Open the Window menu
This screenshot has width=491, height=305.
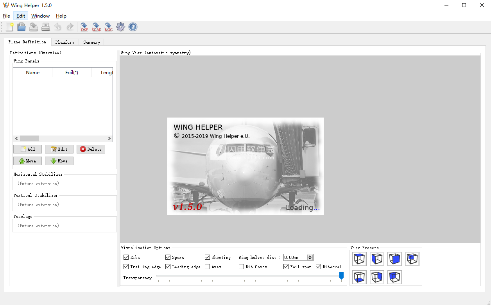41,16
